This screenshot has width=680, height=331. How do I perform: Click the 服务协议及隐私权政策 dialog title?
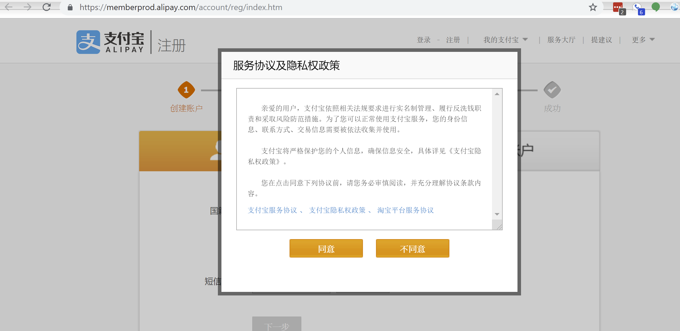tap(286, 65)
